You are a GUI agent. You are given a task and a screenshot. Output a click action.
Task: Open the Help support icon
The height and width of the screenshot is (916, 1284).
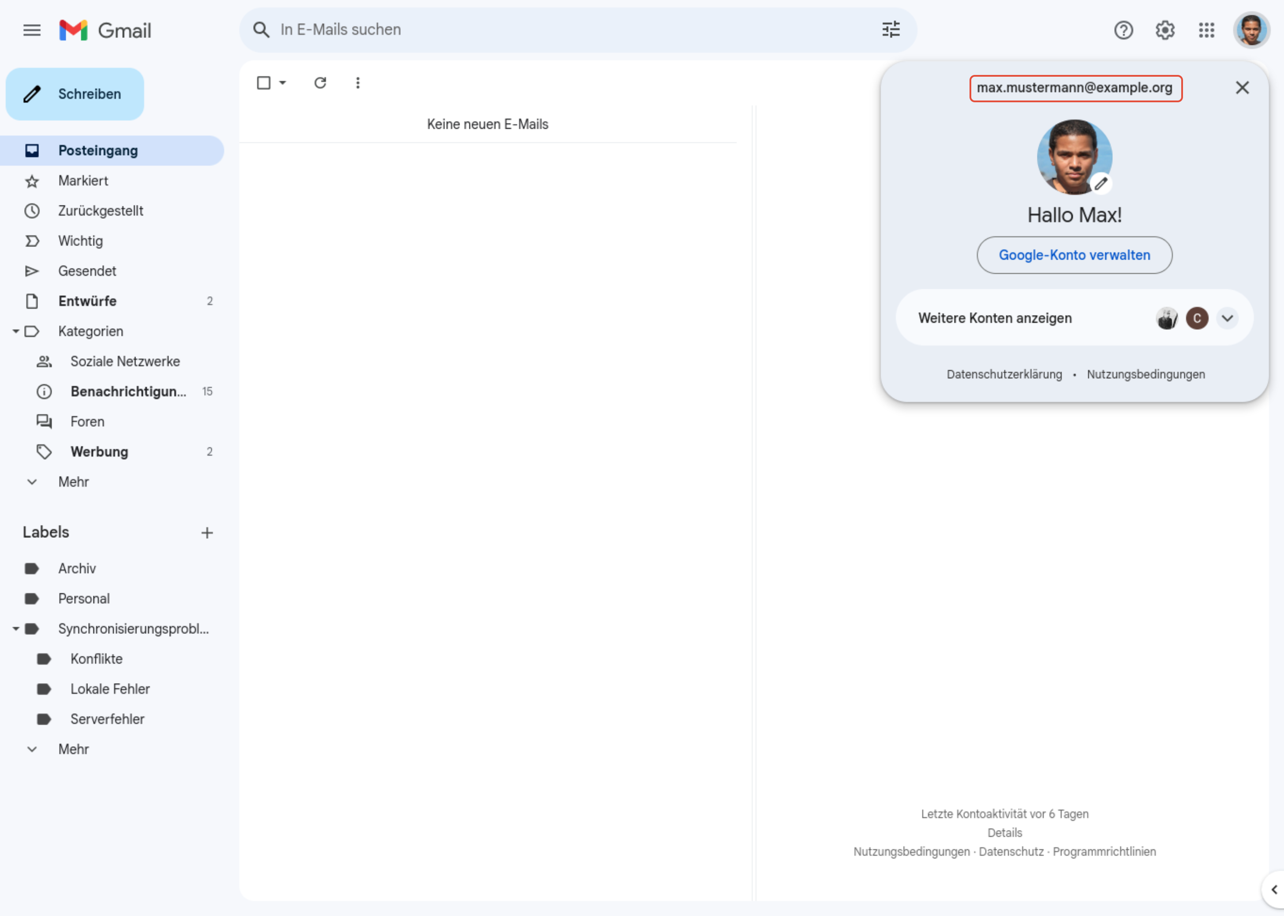1123,30
